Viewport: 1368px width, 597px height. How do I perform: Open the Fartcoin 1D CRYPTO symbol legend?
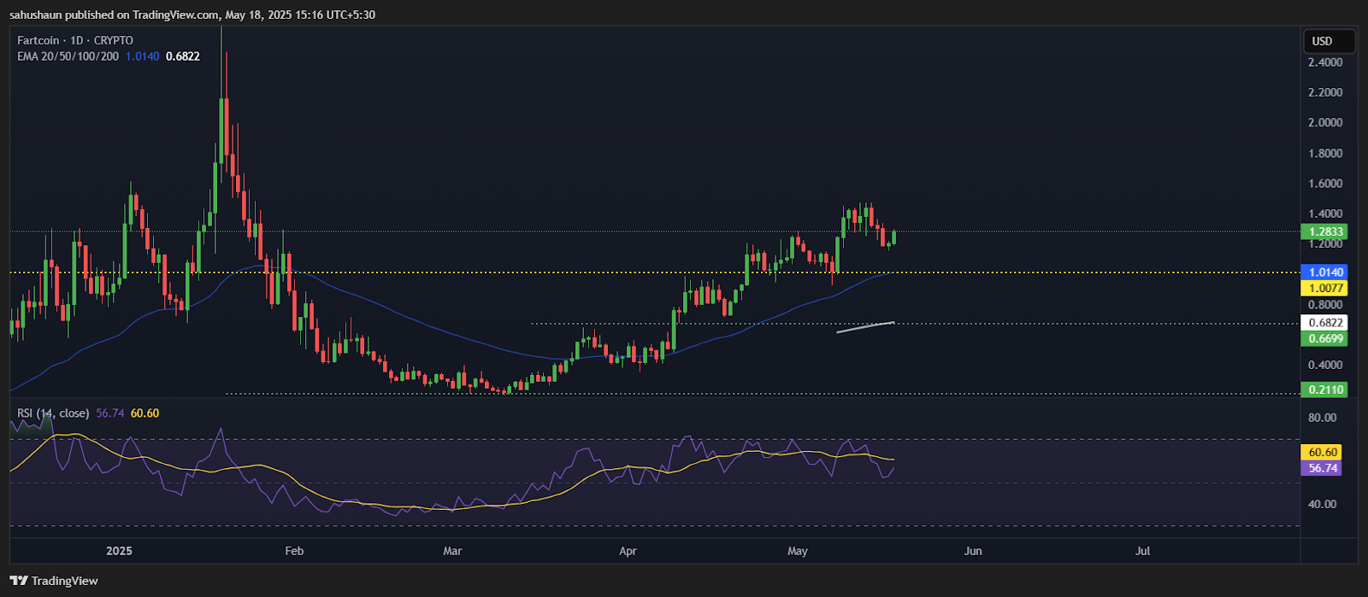75,40
